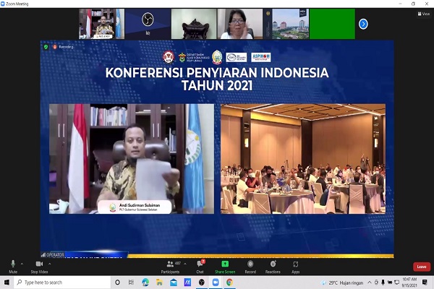
Task: Show next participants with blue arrow
Action: coord(363,24)
